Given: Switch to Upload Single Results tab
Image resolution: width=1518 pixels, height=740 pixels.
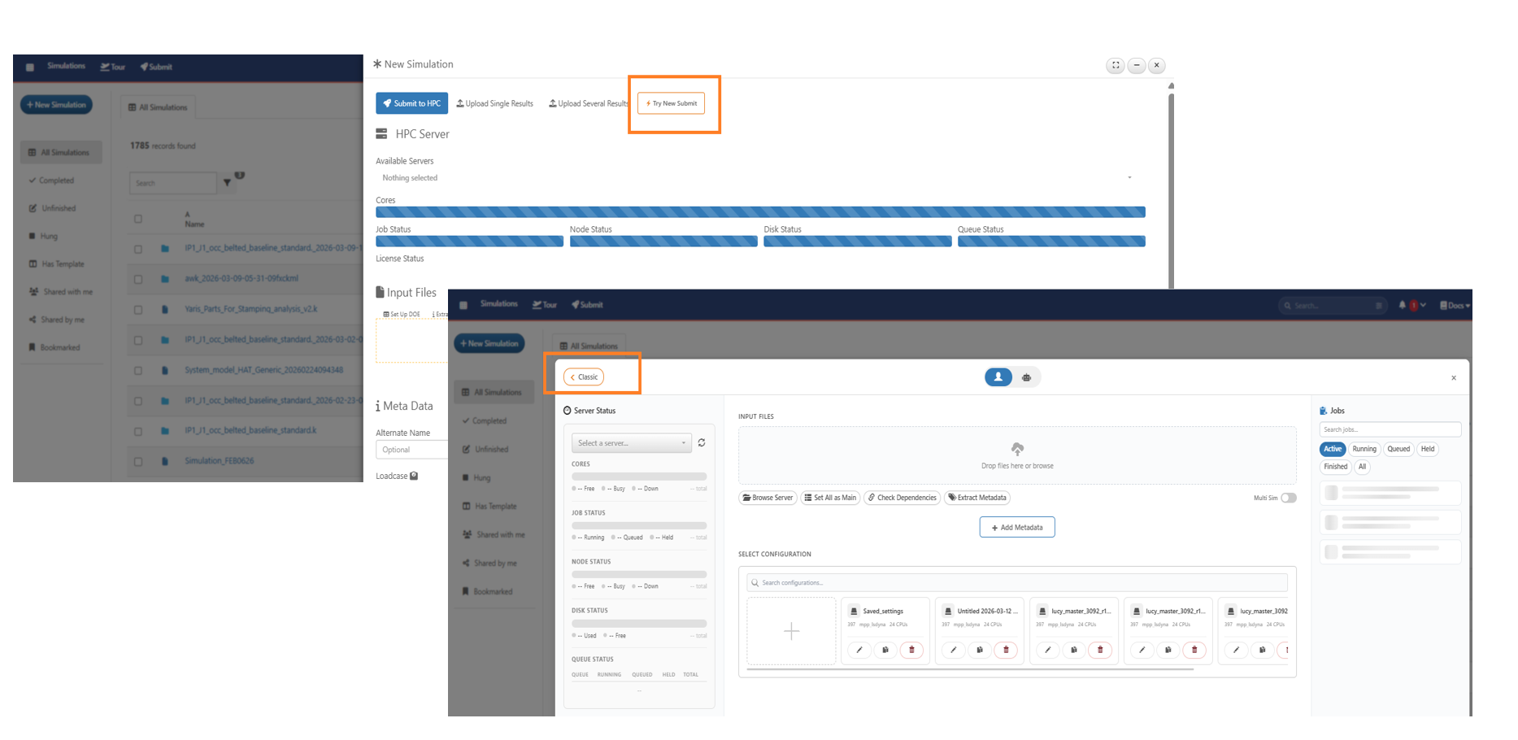Looking at the screenshot, I should (x=494, y=103).
